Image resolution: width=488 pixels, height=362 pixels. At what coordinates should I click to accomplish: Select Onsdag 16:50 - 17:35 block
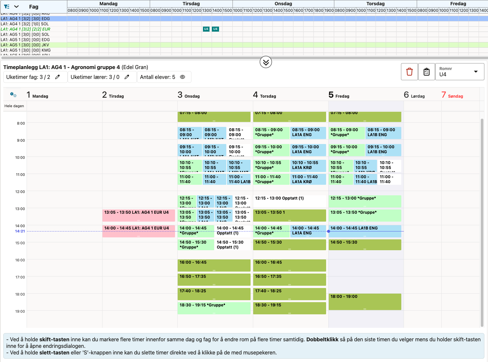click(214, 279)
